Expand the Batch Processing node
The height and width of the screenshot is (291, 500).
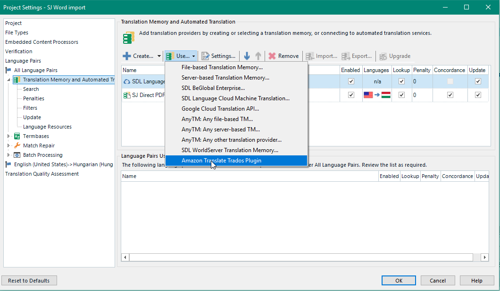point(8,155)
